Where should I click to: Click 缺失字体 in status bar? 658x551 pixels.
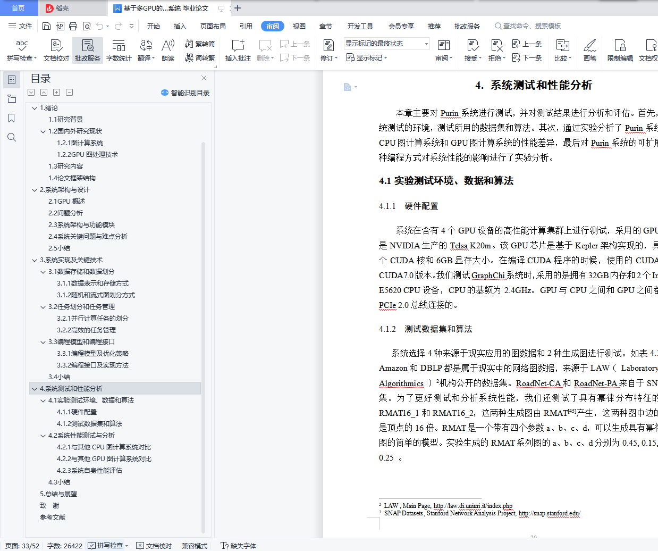click(238, 546)
